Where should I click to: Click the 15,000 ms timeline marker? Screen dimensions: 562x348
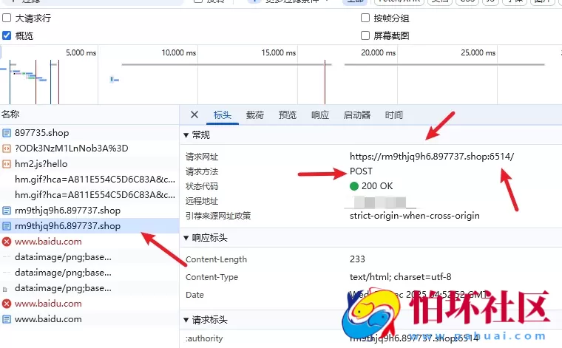point(279,52)
